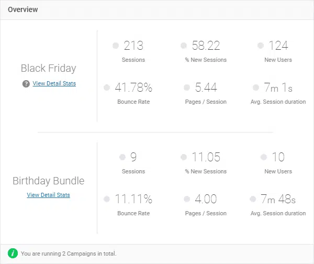Click the dot beside 9 Sessions

tap(122, 157)
